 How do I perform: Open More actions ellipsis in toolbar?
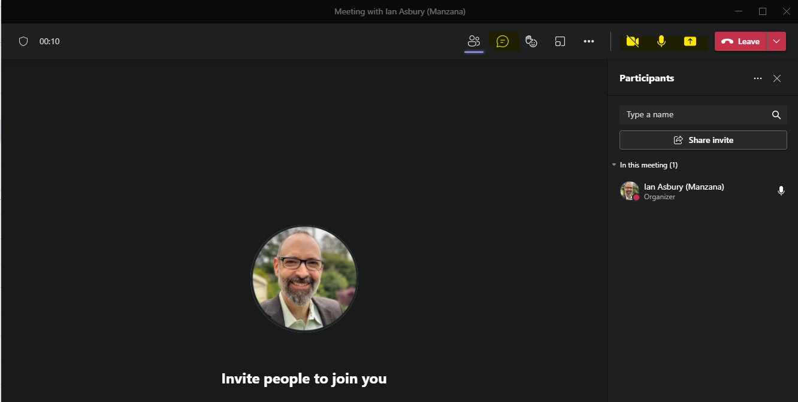coord(589,41)
